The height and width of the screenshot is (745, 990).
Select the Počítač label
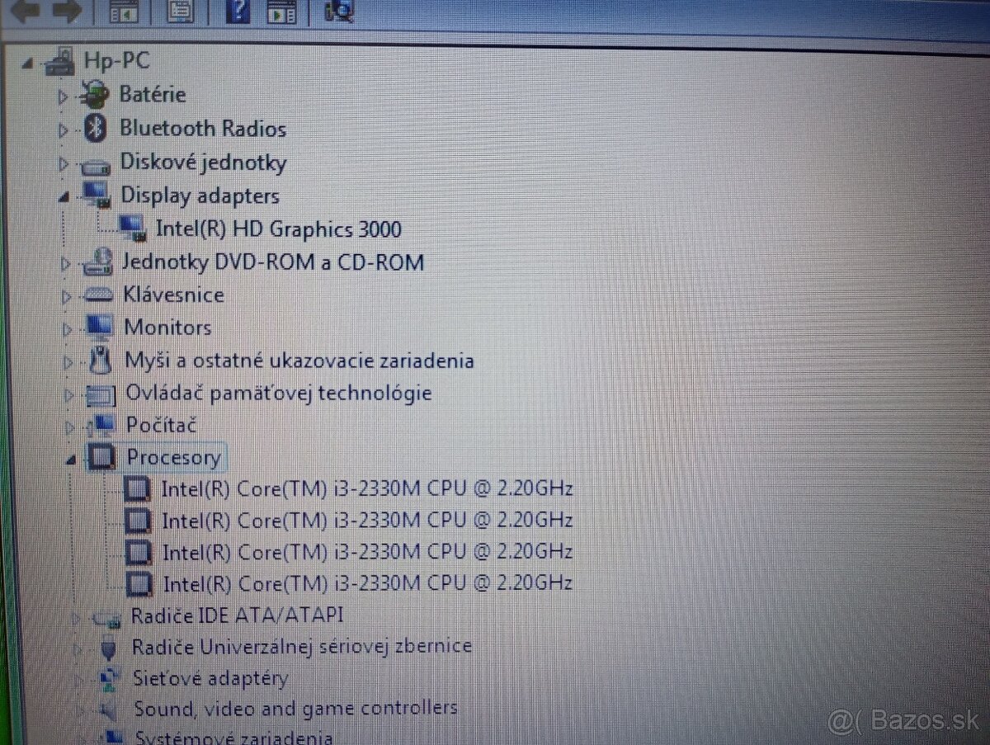click(x=162, y=425)
